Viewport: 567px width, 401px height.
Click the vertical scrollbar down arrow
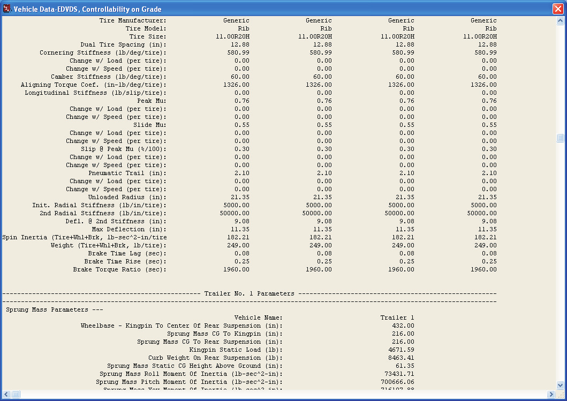click(x=560, y=385)
